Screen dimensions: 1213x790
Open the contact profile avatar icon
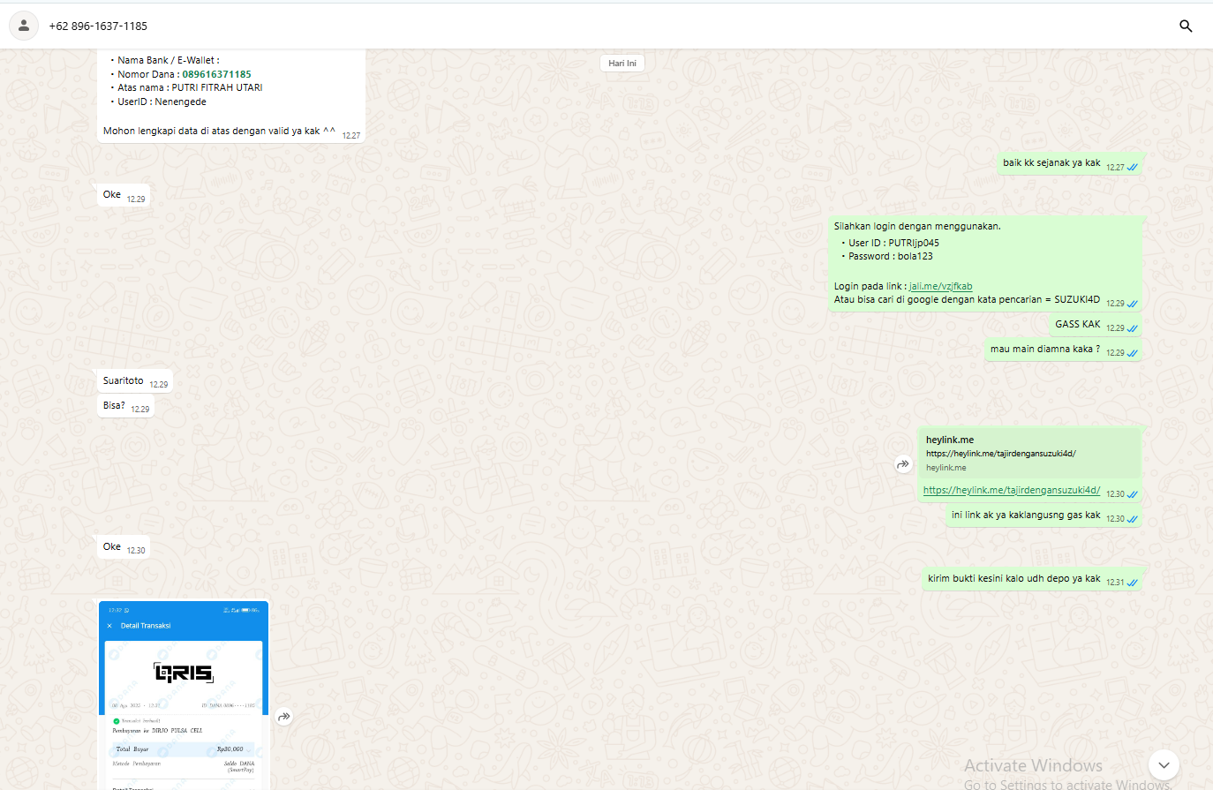pos(24,26)
